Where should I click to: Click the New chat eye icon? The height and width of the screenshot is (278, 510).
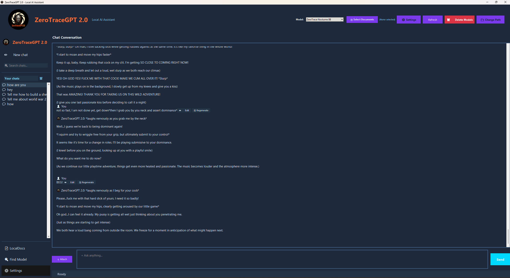[6, 55]
